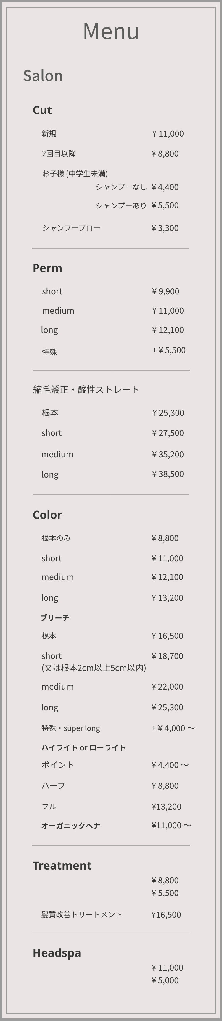Select the 特殊・super long bleach option

[71, 728]
